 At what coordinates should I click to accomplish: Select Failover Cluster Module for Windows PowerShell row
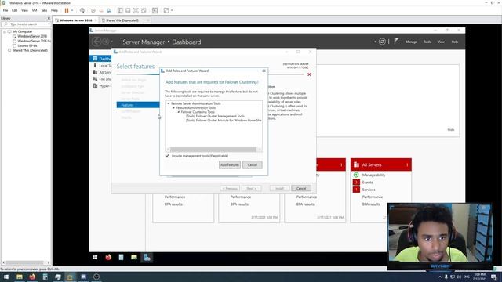[x=224, y=120]
